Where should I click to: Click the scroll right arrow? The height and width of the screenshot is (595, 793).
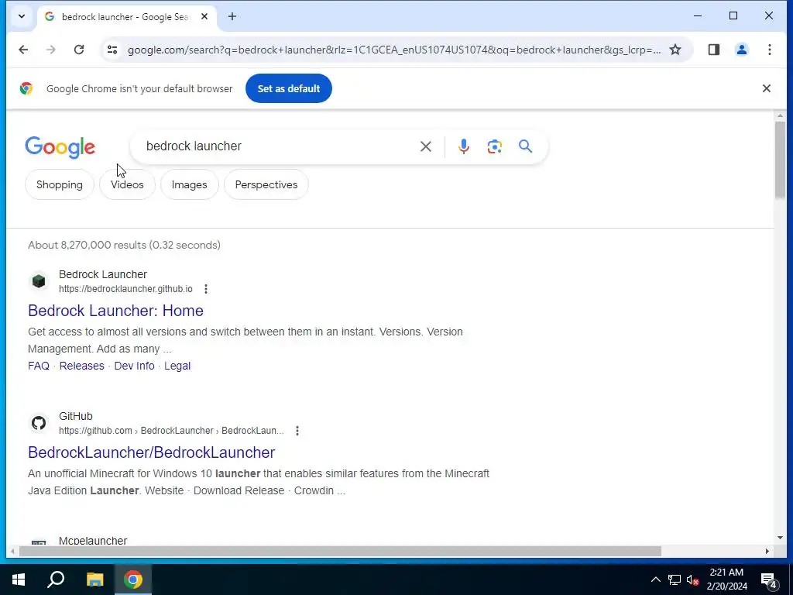[767, 551]
